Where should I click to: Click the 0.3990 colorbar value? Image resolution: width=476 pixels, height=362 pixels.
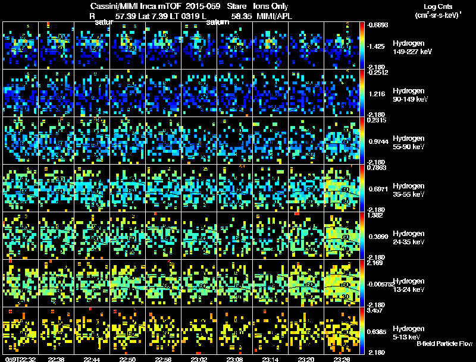[x=378, y=237]
